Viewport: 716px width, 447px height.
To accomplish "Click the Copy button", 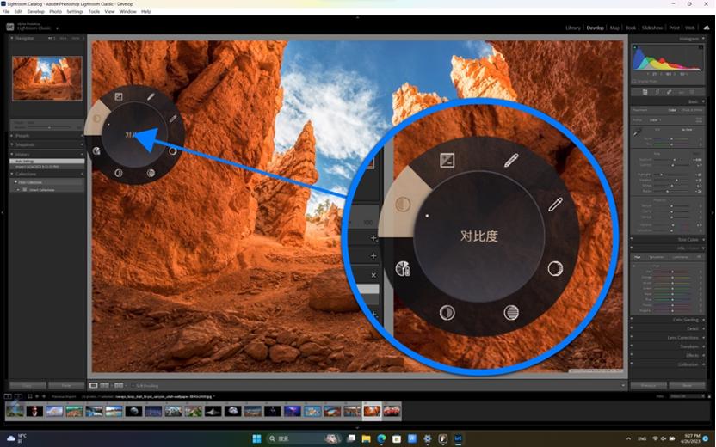I will tap(28, 385).
